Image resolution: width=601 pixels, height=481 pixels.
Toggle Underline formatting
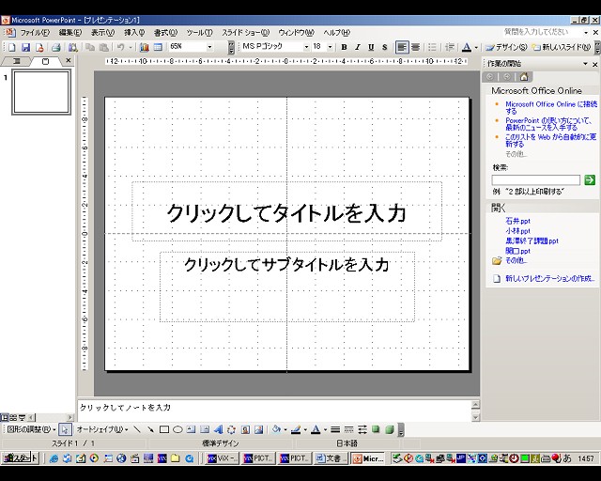click(x=371, y=47)
